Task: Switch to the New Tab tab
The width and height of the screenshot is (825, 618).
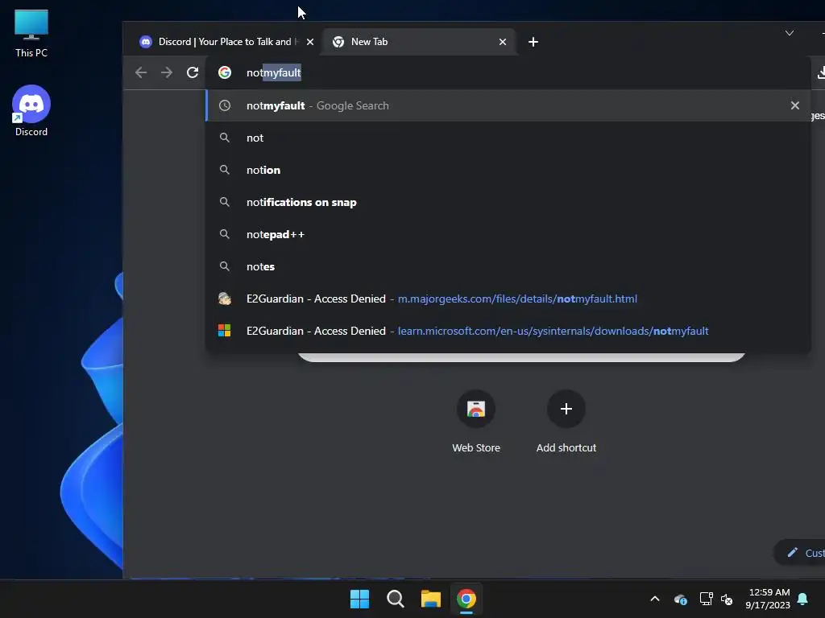Action: [419, 42]
